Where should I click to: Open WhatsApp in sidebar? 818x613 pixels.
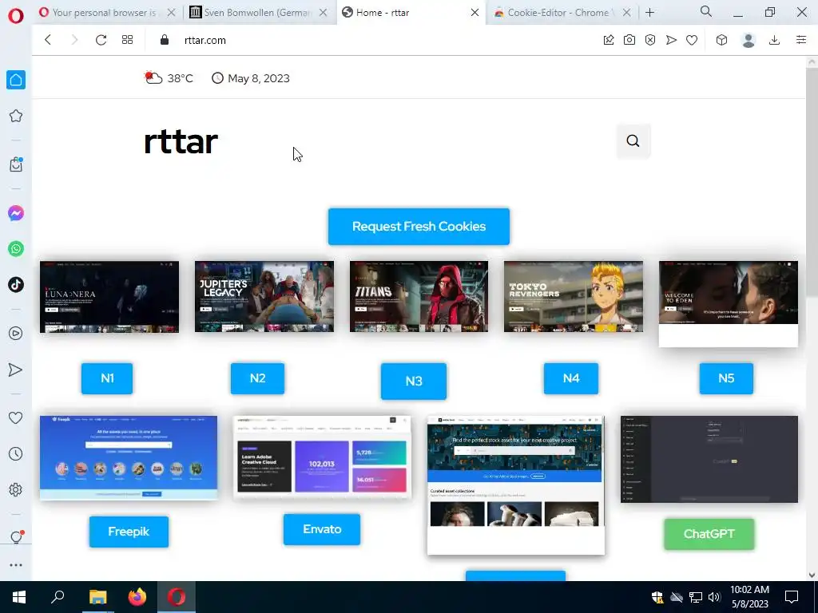pos(16,249)
